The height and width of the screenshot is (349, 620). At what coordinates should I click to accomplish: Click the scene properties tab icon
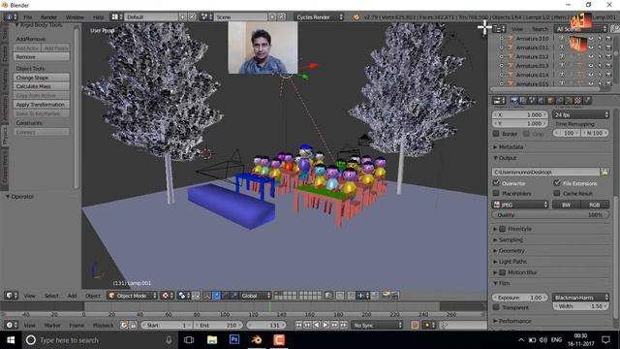click(x=532, y=101)
